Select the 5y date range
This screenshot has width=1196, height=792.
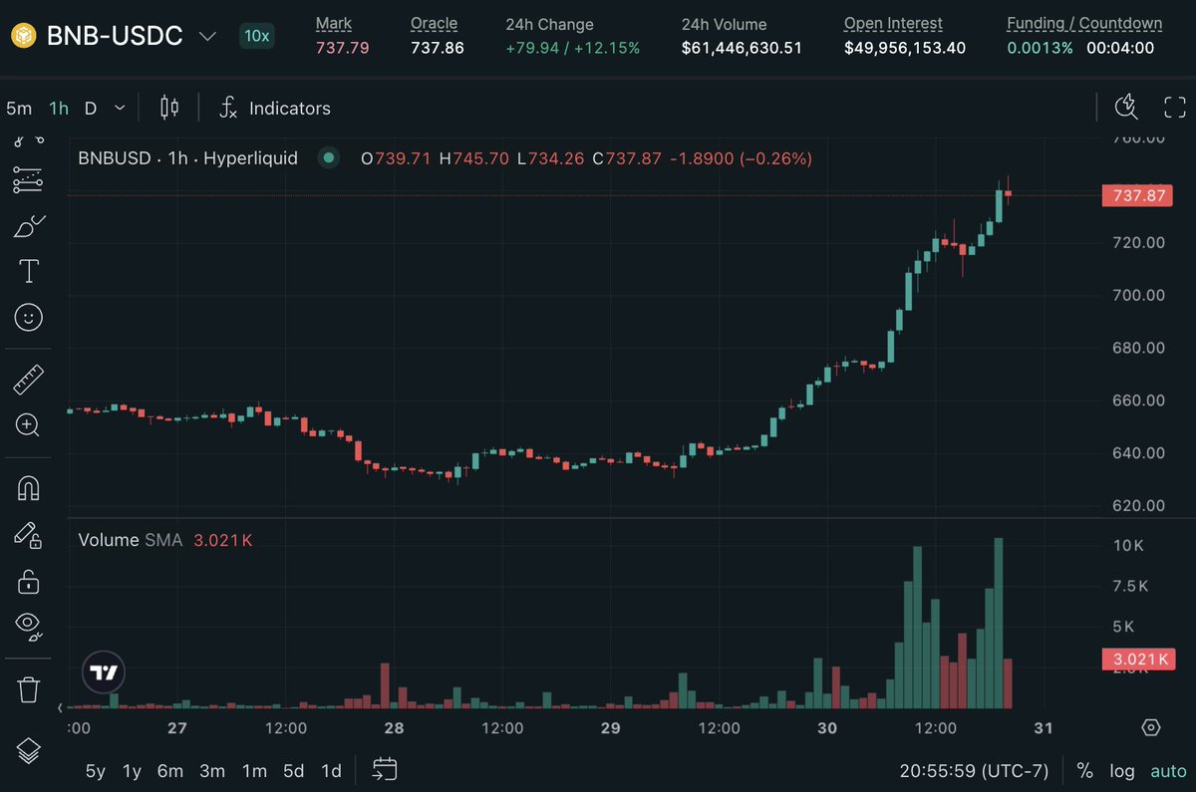[x=95, y=770]
